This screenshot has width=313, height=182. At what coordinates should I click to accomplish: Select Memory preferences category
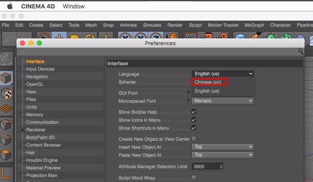click(35, 115)
